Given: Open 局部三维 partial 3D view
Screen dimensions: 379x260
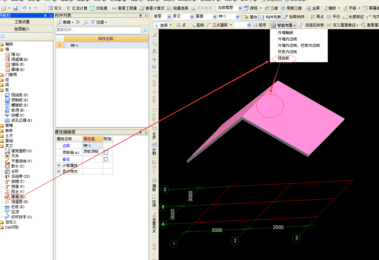Looking at the screenshot, I should (291, 8).
